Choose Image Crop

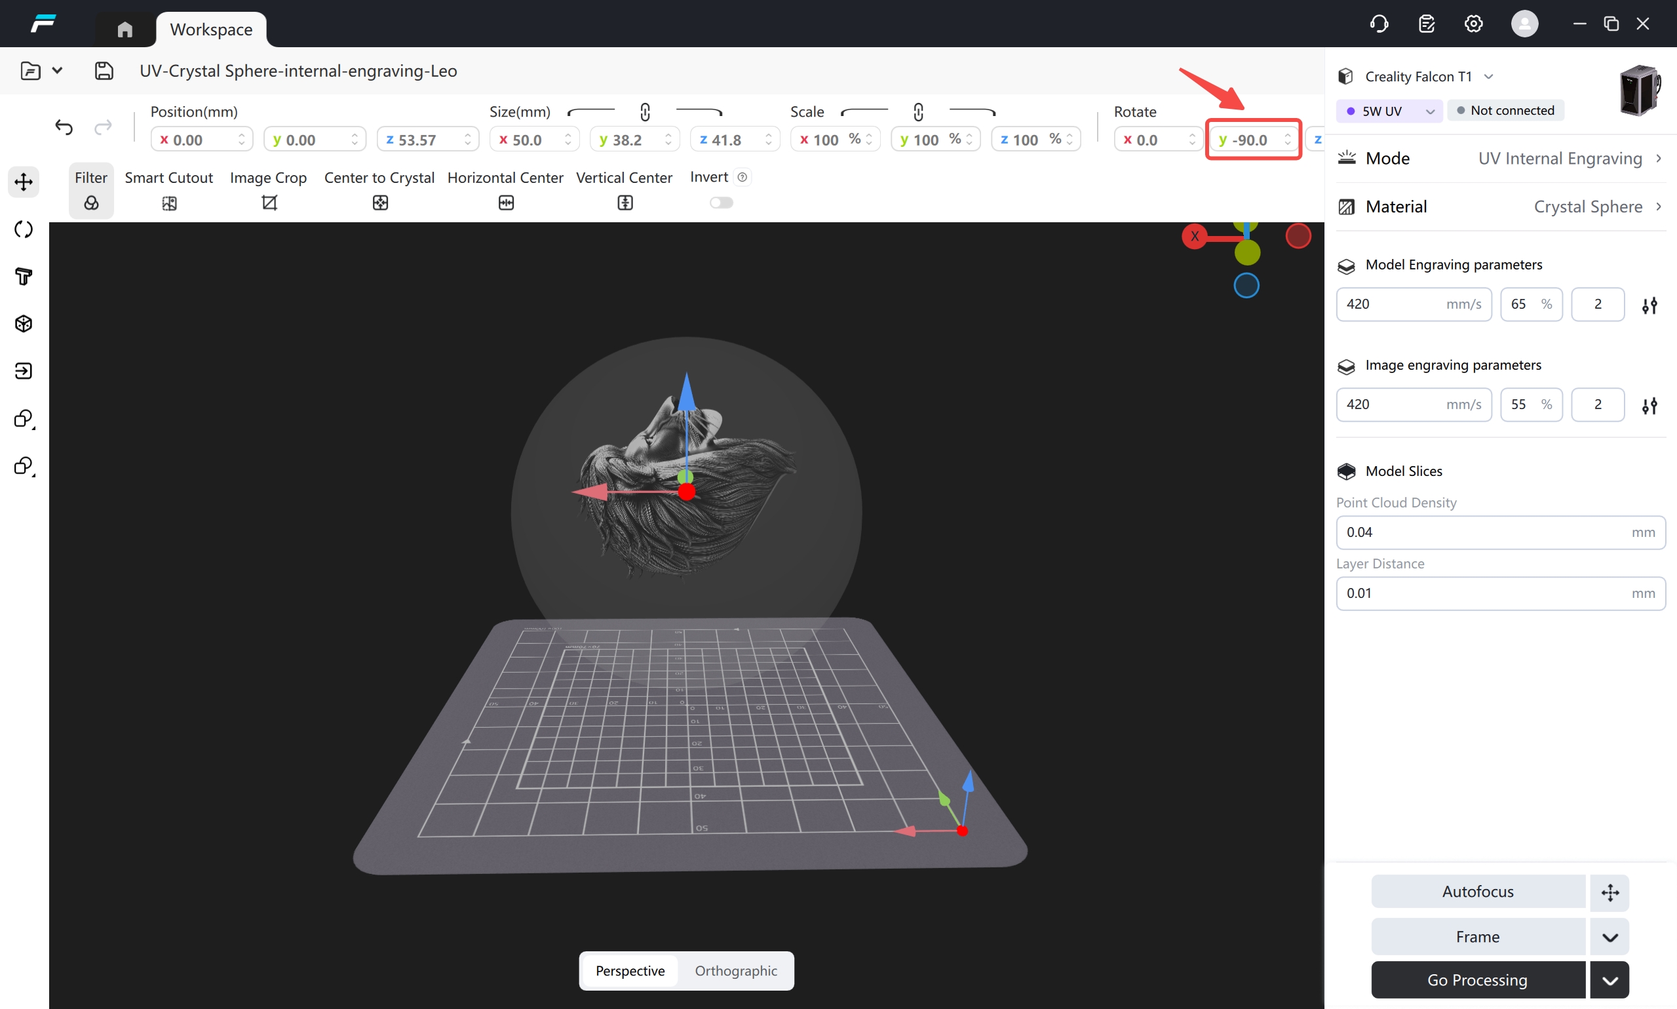pos(269,190)
